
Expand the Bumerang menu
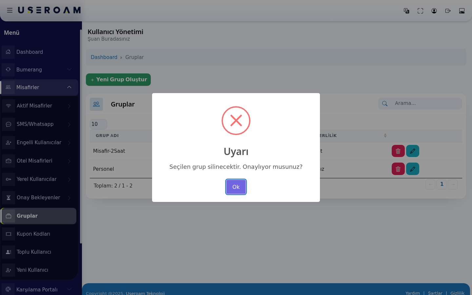click(39, 69)
